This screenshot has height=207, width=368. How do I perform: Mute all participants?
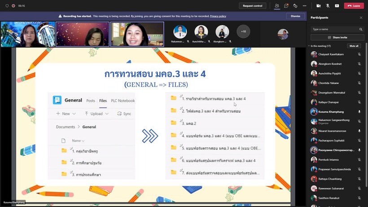pos(354,46)
